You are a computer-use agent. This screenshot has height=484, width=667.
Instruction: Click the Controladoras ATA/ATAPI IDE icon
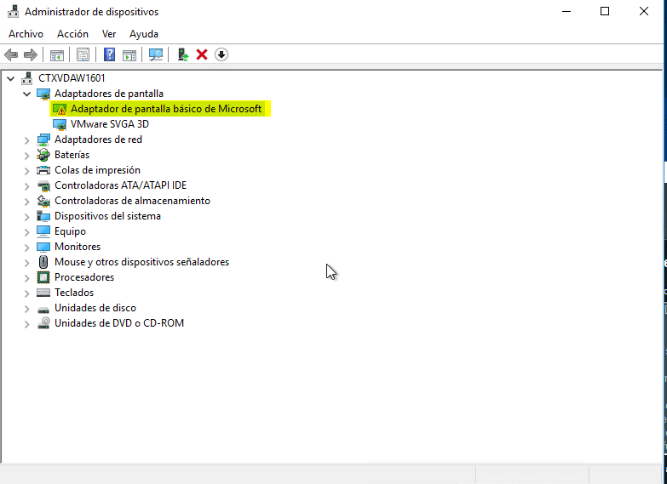(43, 185)
